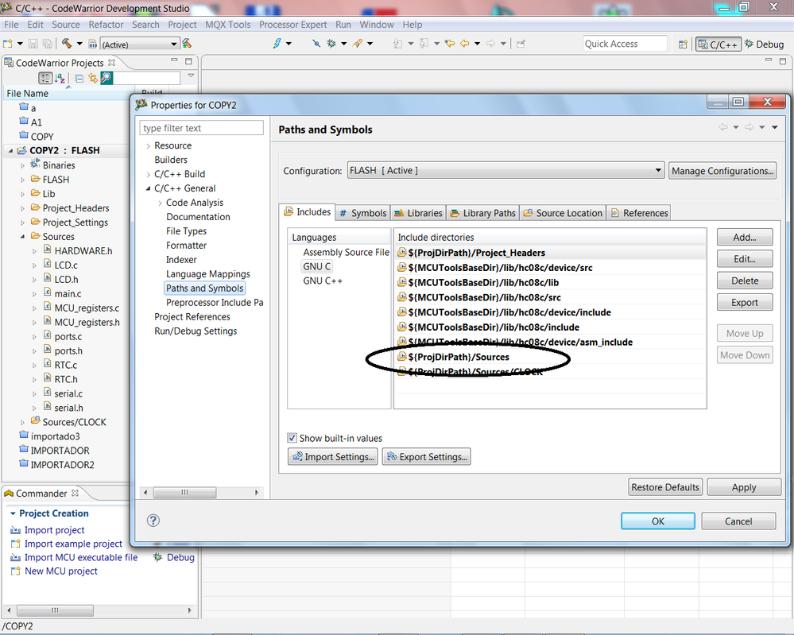Screen dimensions: 794x635
Task: Click Export Settings button
Action: coord(426,457)
